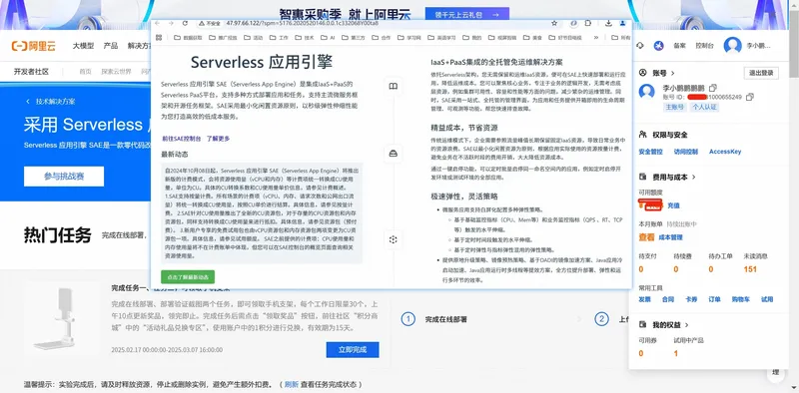Reload the page in the popup browser window
The height and width of the screenshot is (393, 799).
click(x=185, y=23)
